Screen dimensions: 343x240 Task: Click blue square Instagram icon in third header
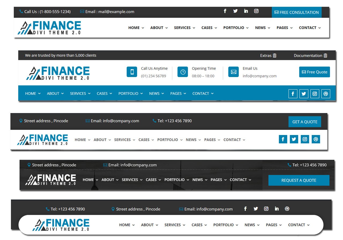coord(305,139)
